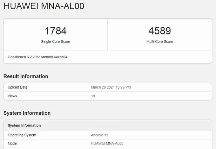Click the Result Information heading
The image size is (216, 149).
pyautogui.click(x=26, y=76)
